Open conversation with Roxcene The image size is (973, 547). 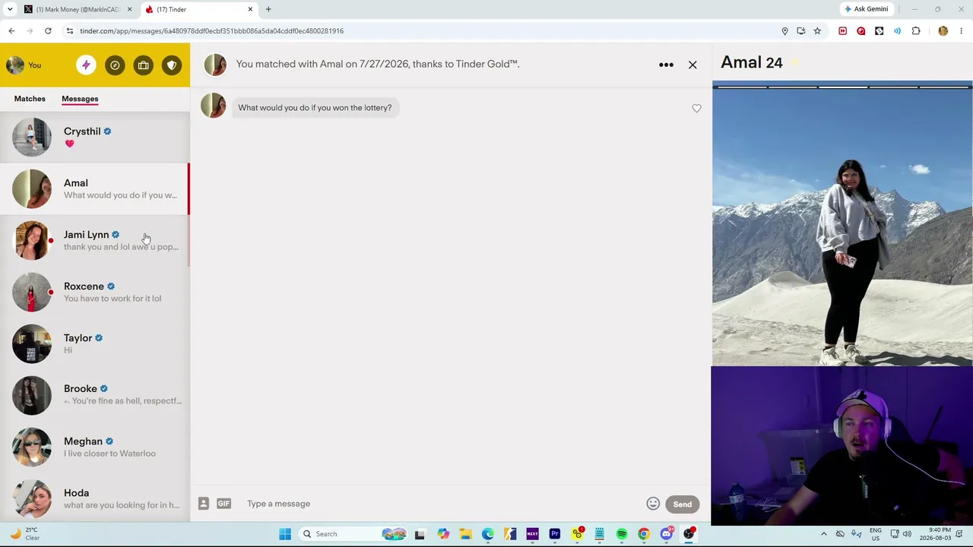pyautogui.click(x=95, y=292)
